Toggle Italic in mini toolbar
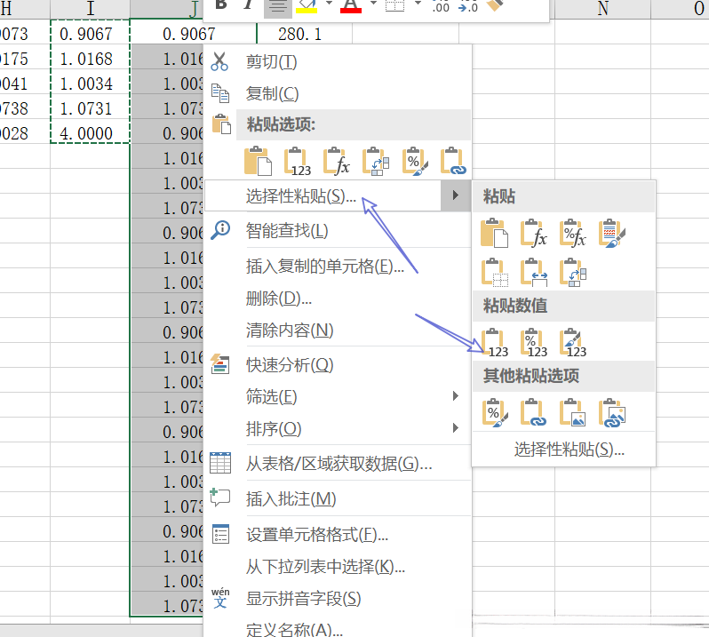This screenshot has width=709, height=637. coord(248,4)
